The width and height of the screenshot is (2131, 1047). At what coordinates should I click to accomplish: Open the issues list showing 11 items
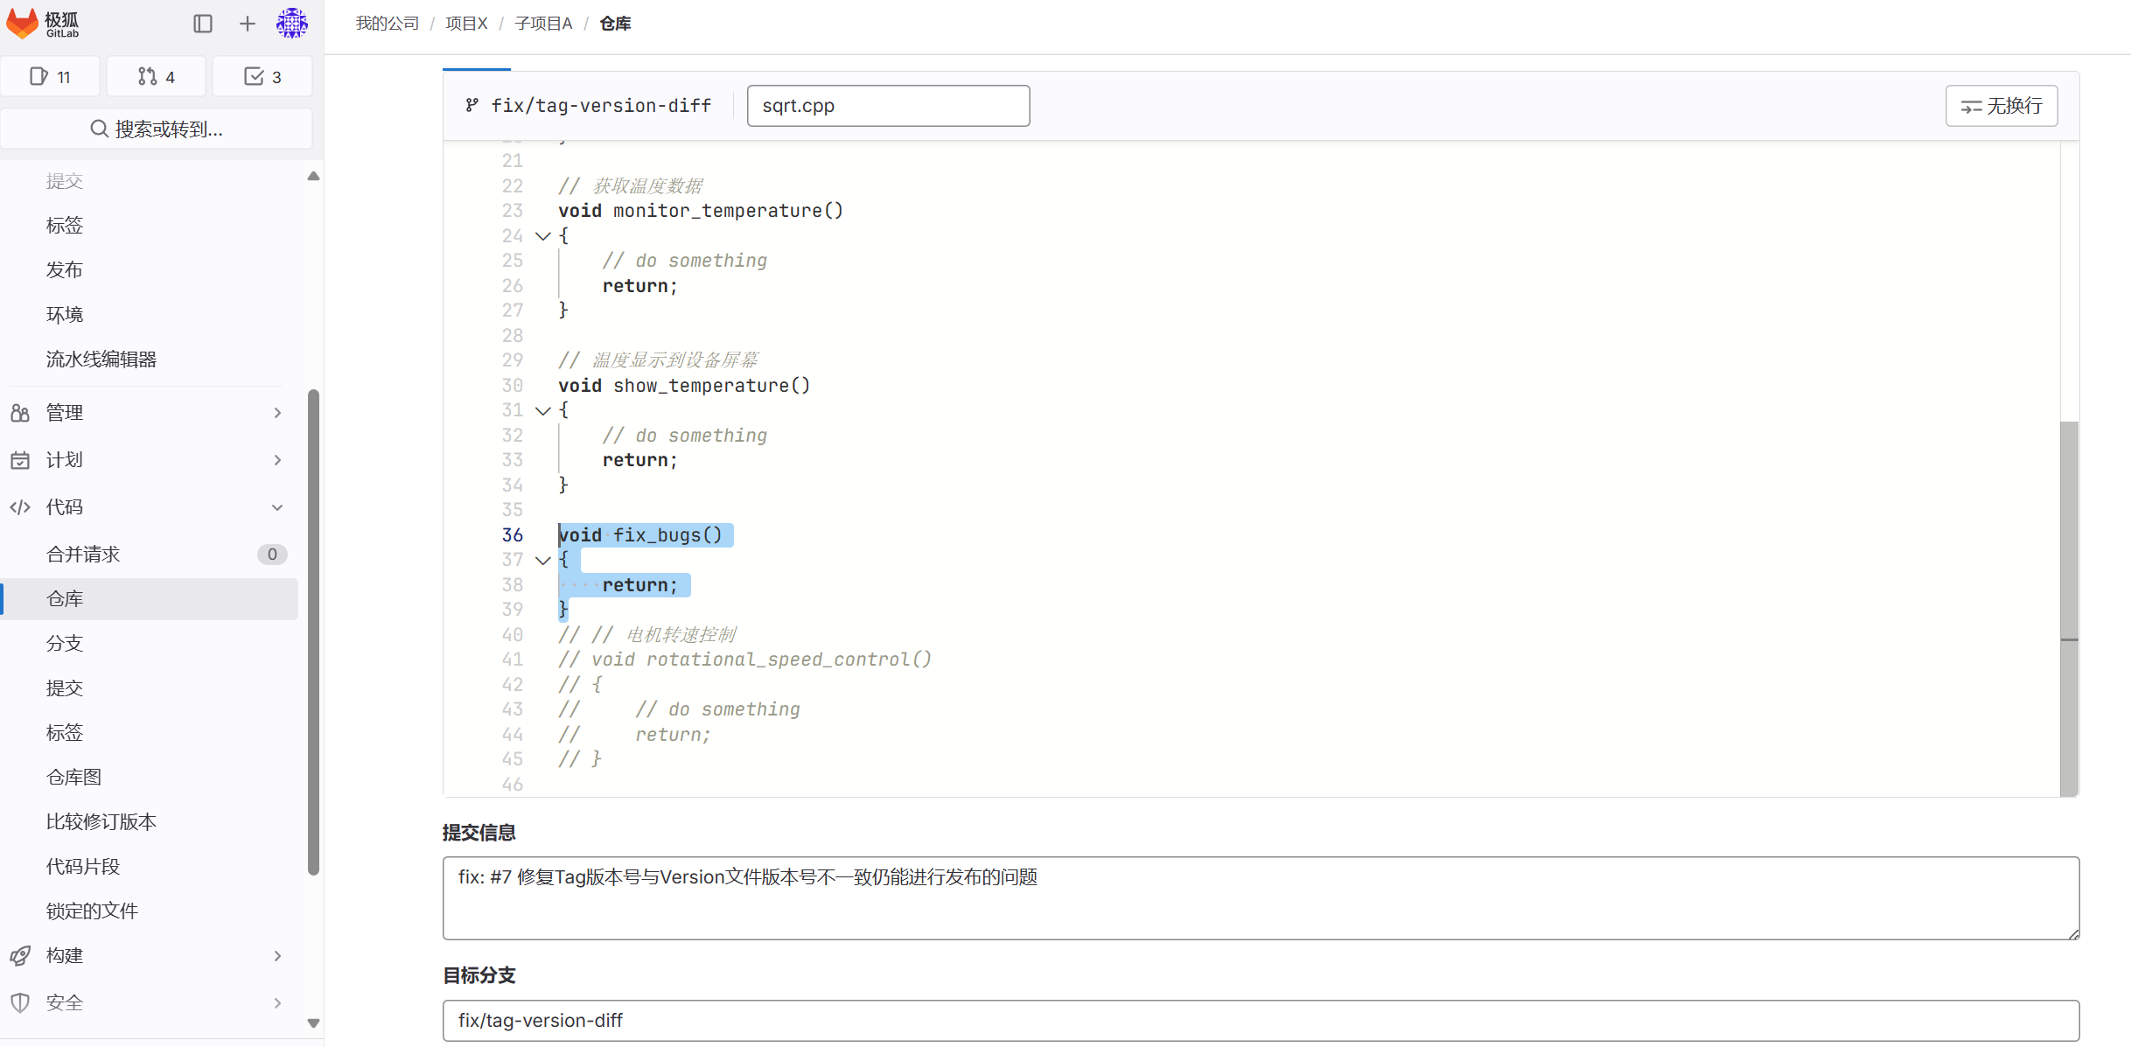tap(50, 76)
